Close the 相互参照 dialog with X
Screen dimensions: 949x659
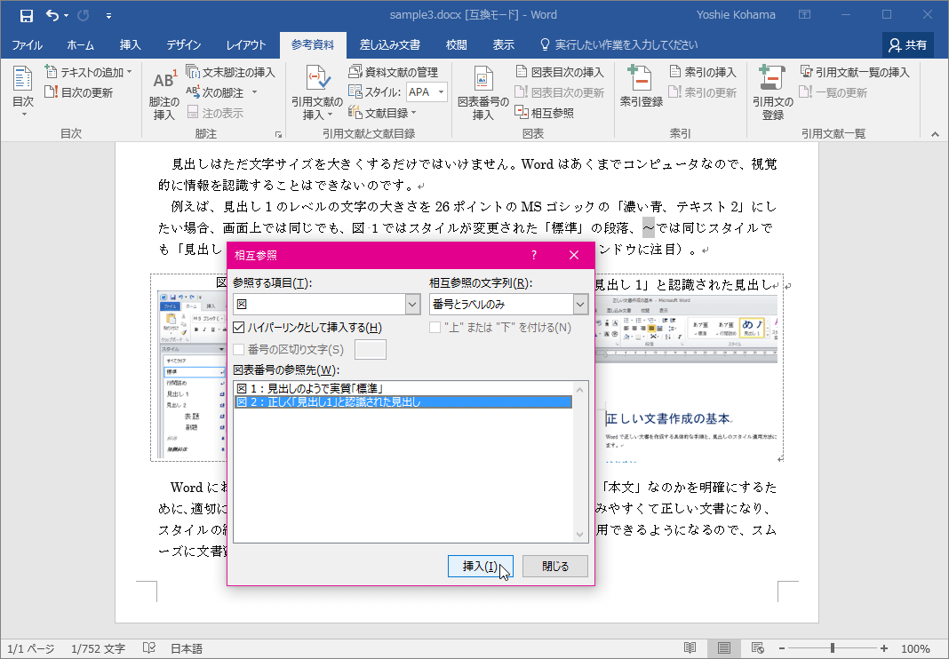574,256
